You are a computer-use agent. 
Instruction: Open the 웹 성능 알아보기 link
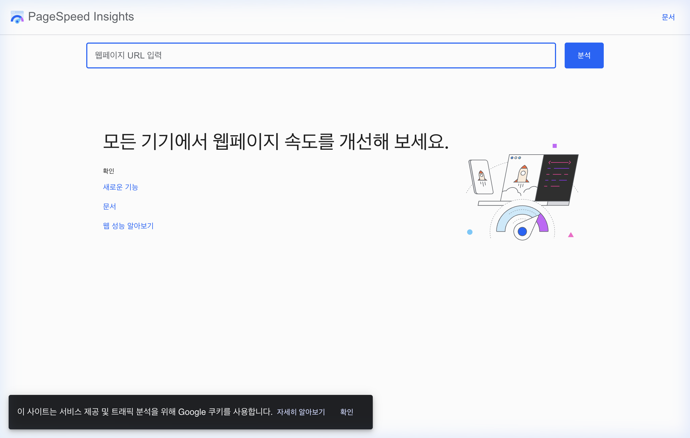tap(128, 226)
